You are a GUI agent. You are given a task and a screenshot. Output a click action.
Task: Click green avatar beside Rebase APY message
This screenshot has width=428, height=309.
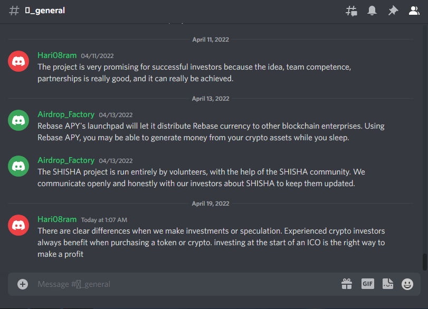click(18, 120)
